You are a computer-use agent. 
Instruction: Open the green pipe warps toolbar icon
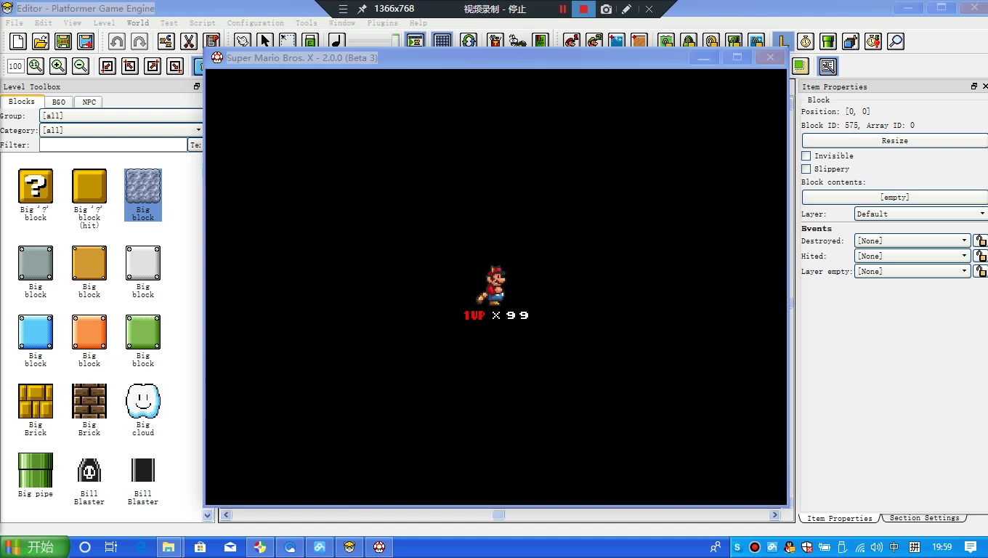point(828,41)
